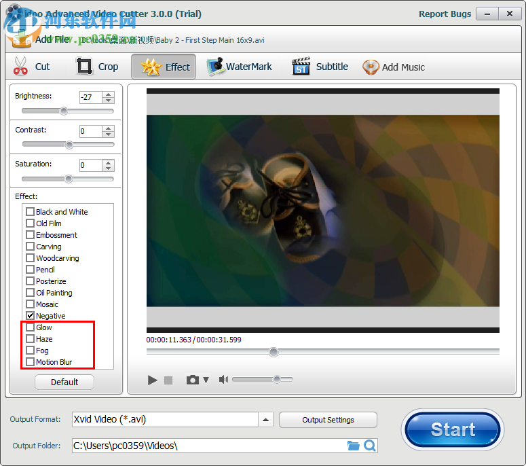Minimize the Video Cutter window
526x466 pixels.
(487, 14)
